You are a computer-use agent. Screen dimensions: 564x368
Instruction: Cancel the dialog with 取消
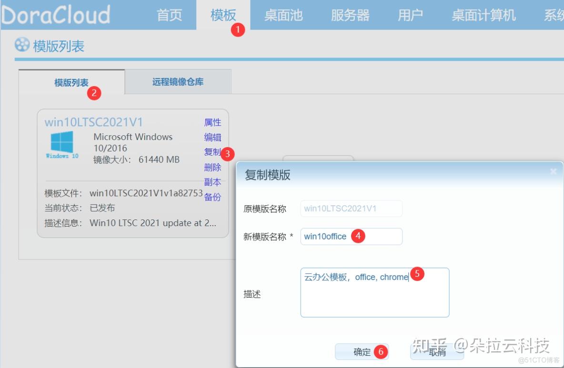[x=436, y=352]
